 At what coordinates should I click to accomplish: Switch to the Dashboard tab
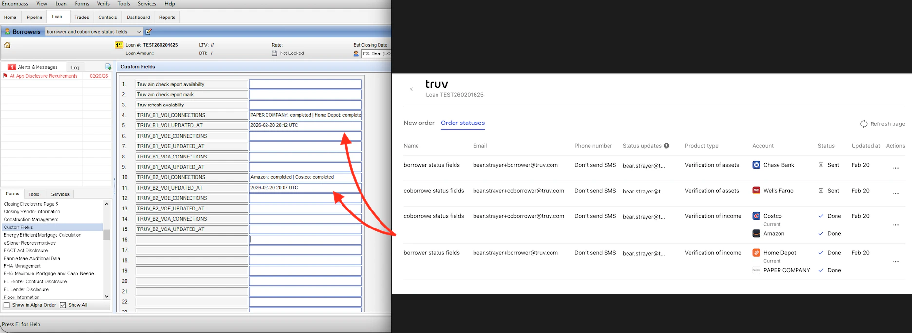138,17
